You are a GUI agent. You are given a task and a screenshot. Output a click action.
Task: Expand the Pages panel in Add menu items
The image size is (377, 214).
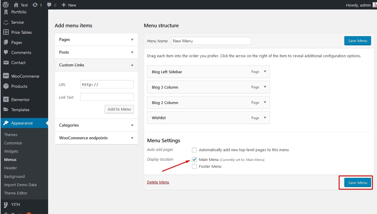(x=132, y=39)
